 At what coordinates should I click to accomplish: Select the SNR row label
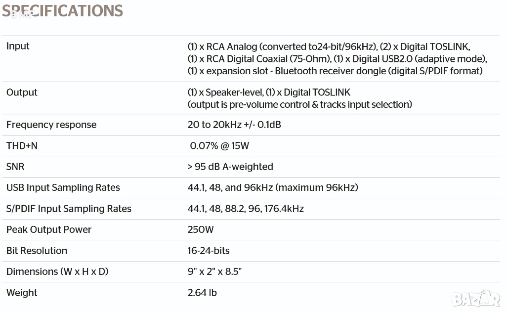[x=15, y=167]
